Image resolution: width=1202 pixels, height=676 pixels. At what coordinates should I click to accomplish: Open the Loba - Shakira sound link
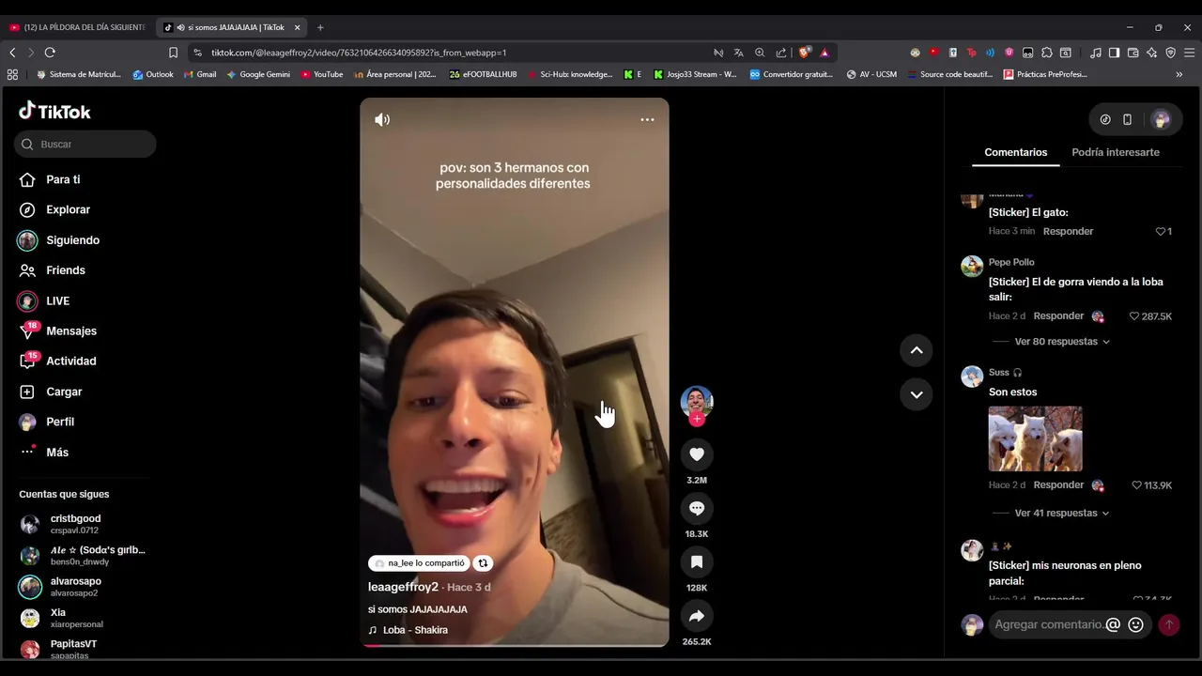click(408, 630)
